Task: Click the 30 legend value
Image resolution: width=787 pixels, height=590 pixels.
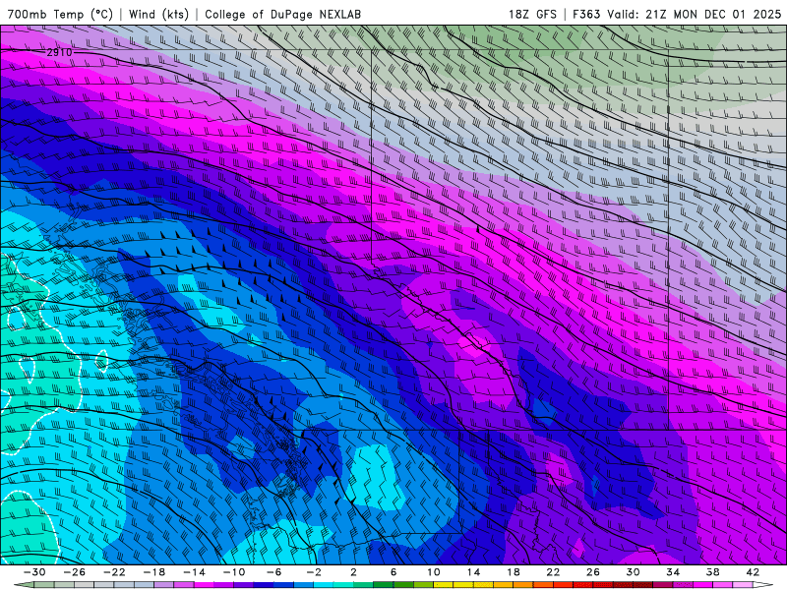Action: pos(633,572)
